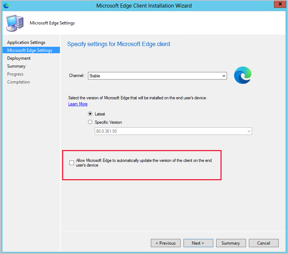Open the Learn More link
Screen dimensions: 288x254
coord(78,104)
